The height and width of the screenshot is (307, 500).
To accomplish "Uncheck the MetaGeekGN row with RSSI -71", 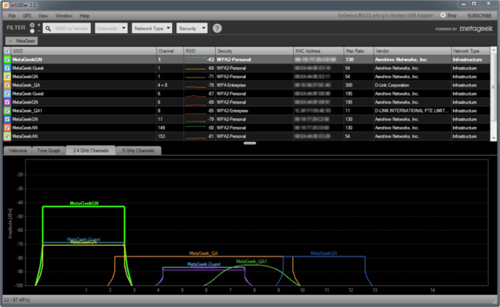I will point(7,77).
